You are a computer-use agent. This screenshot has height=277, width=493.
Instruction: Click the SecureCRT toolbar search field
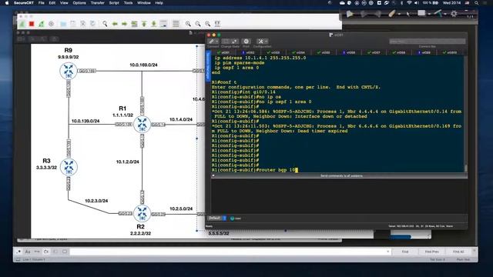coord(427,42)
